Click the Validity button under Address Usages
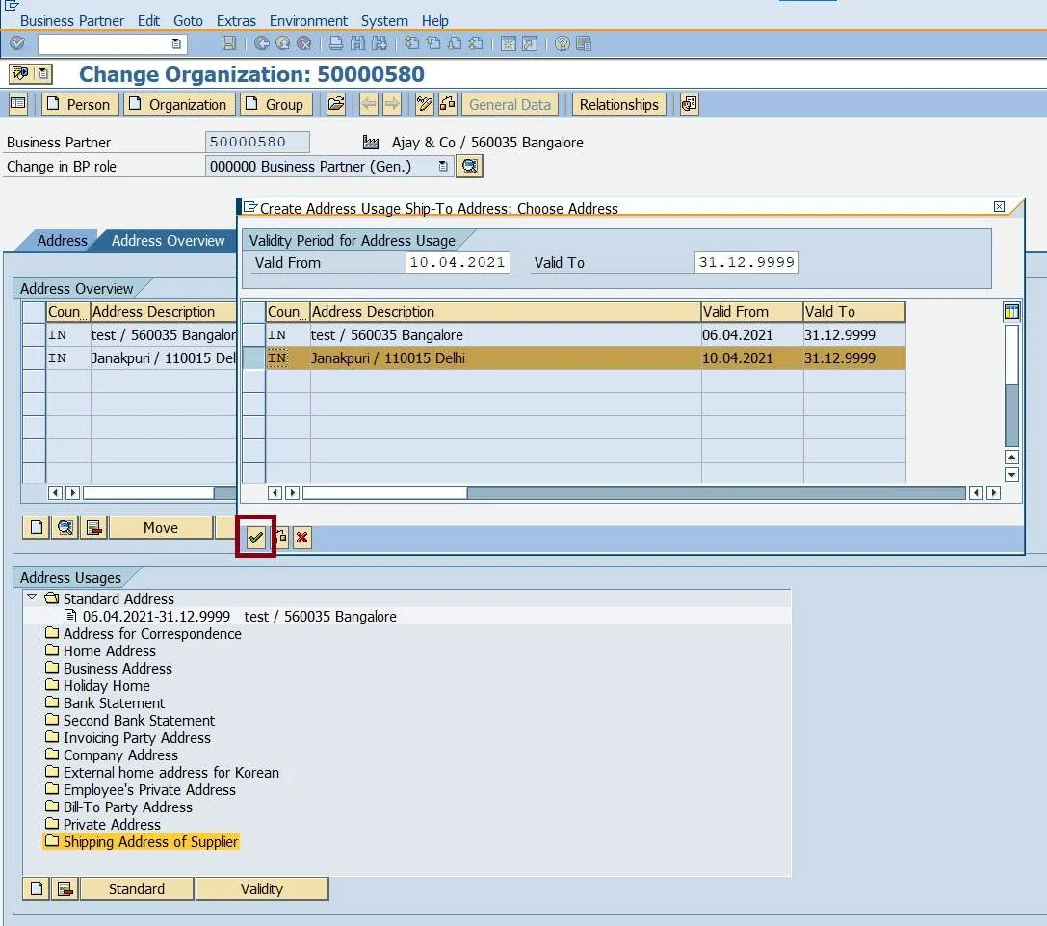The height and width of the screenshot is (926, 1047). click(x=262, y=887)
